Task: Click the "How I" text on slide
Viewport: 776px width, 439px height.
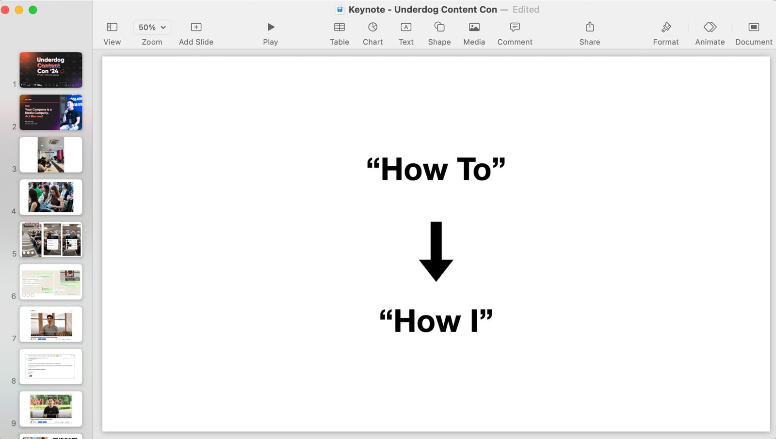Action: [x=436, y=321]
